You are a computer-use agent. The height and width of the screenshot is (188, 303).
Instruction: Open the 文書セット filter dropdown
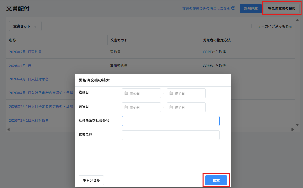coord(25,26)
